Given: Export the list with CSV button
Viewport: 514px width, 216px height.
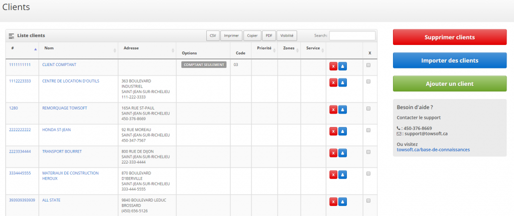Looking at the screenshot, I should point(213,36).
